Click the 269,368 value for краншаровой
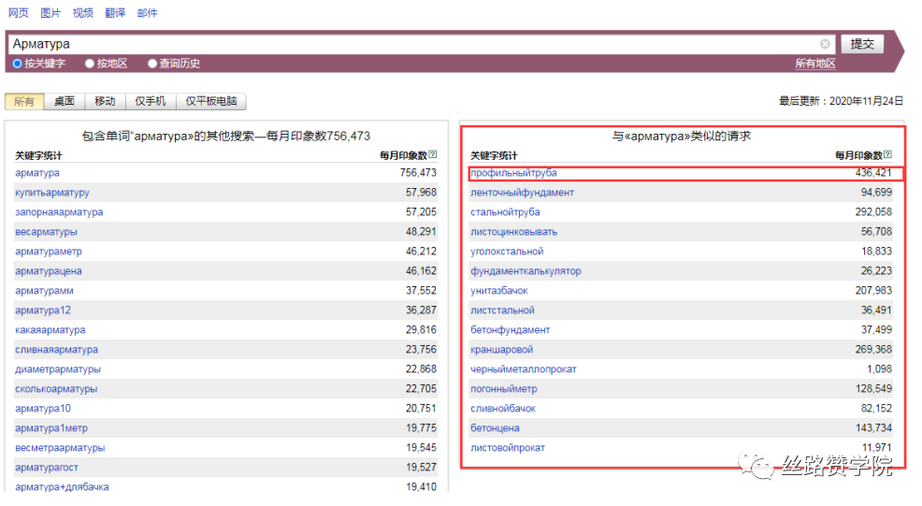 (873, 350)
